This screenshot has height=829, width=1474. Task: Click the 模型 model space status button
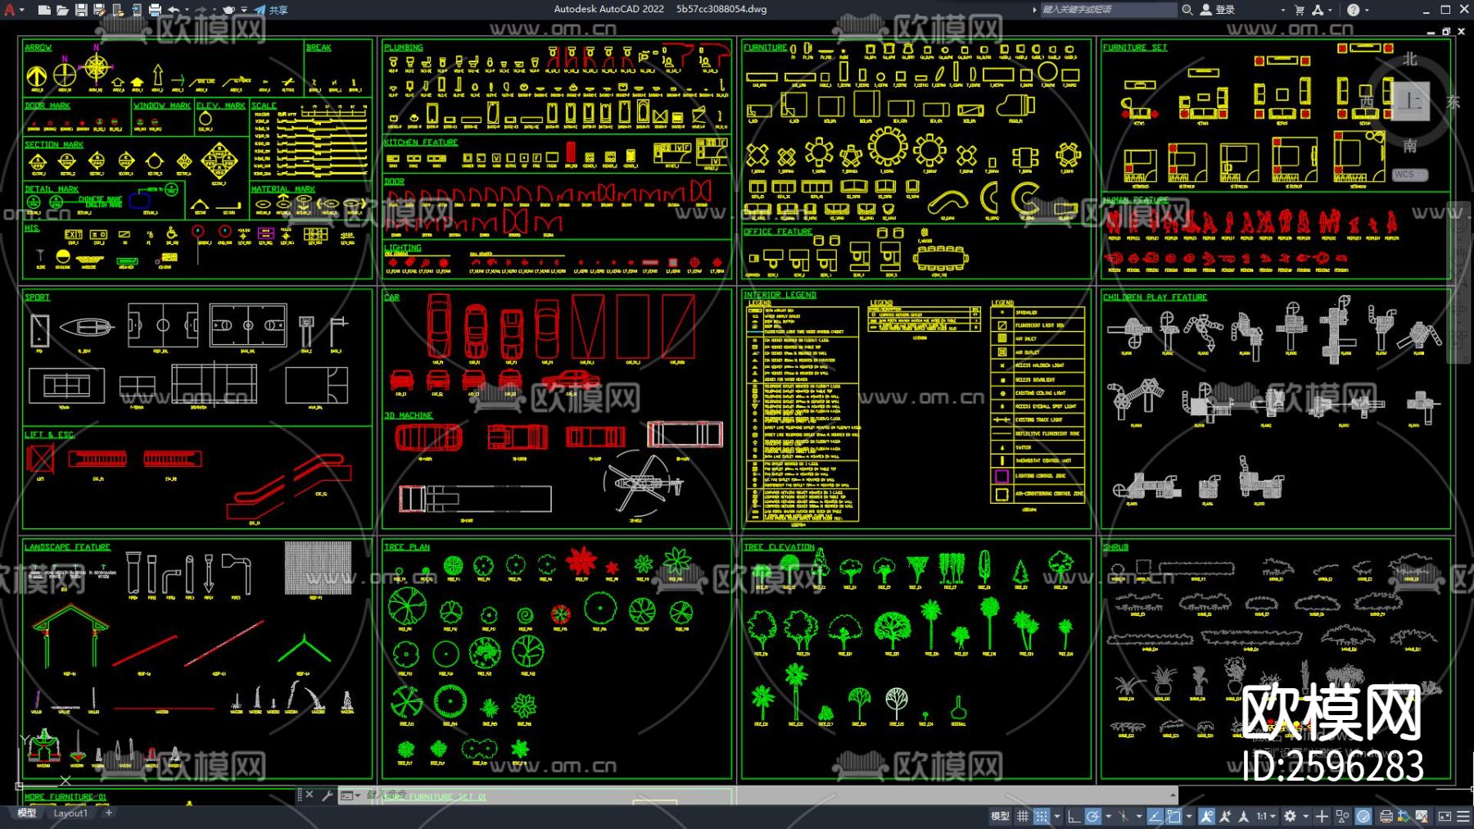(x=1000, y=817)
